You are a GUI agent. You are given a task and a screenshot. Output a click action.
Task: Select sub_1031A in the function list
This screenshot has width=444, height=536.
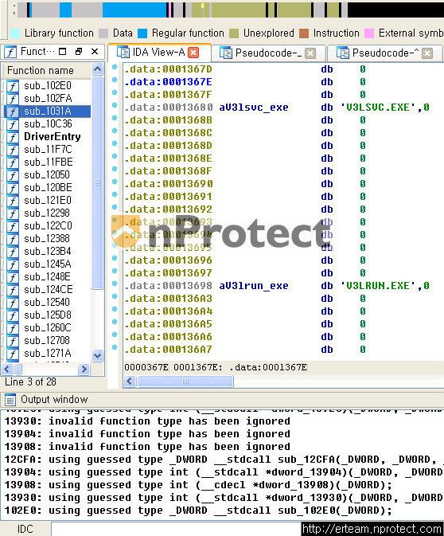point(48,111)
